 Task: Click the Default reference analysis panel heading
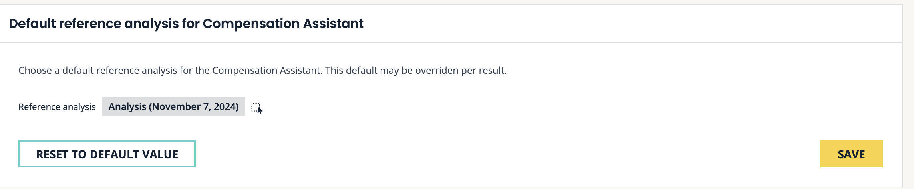point(186,24)
